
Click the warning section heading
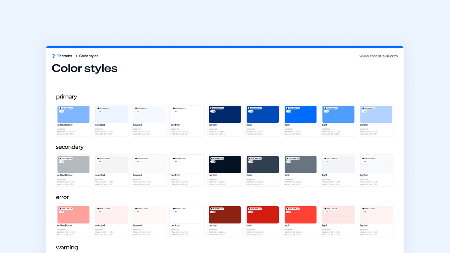click(67, 247)
